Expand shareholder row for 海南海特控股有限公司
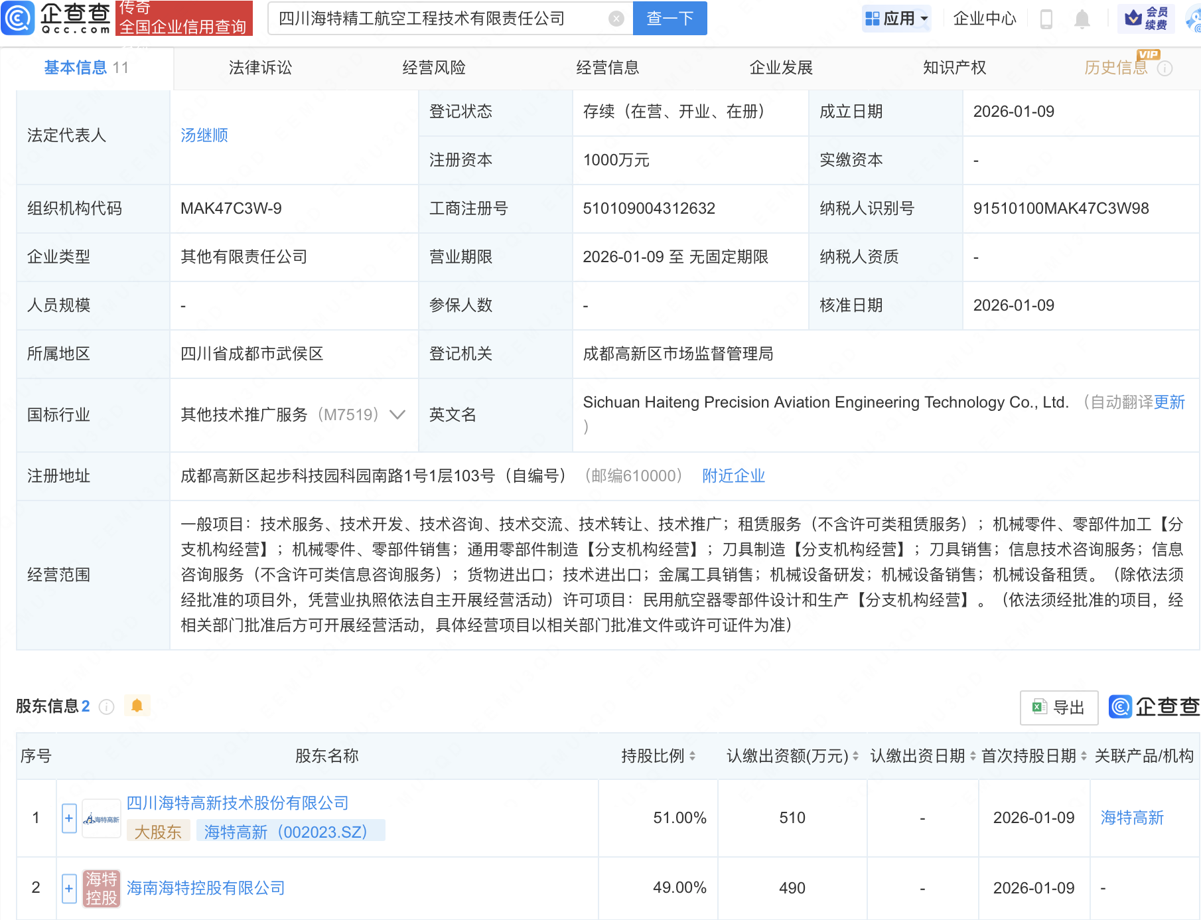The image size is (1201, 920). coord(69,888)
